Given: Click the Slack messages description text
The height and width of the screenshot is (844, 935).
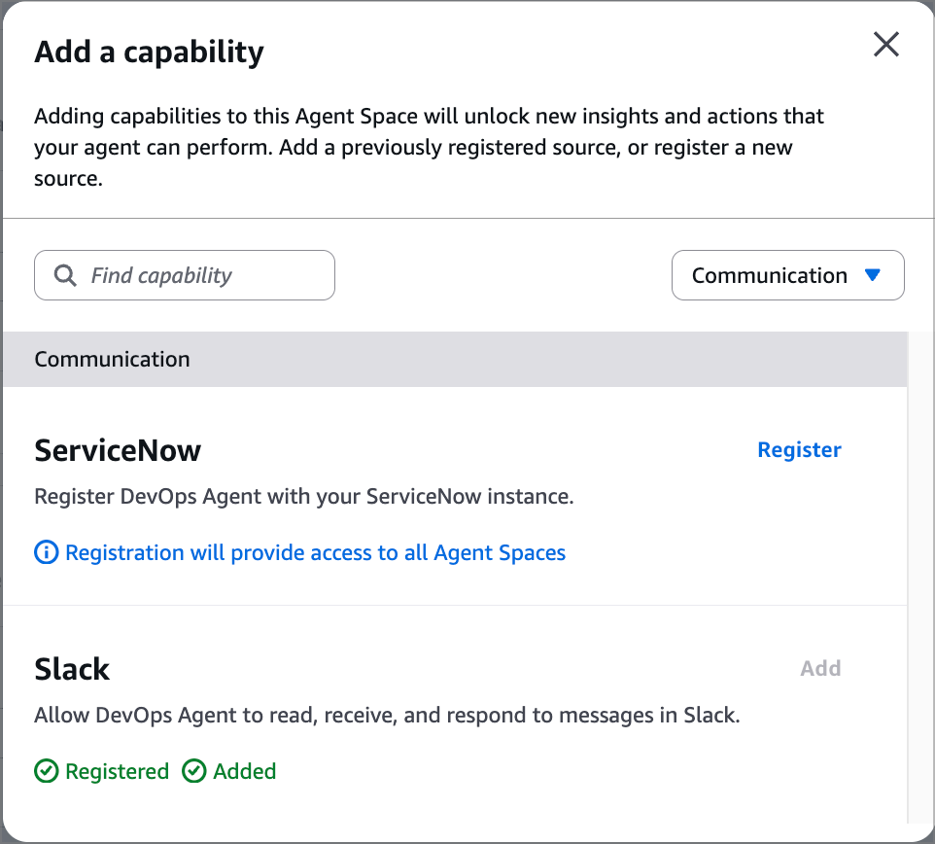Looking at the screenshot, I should (387, 717).
